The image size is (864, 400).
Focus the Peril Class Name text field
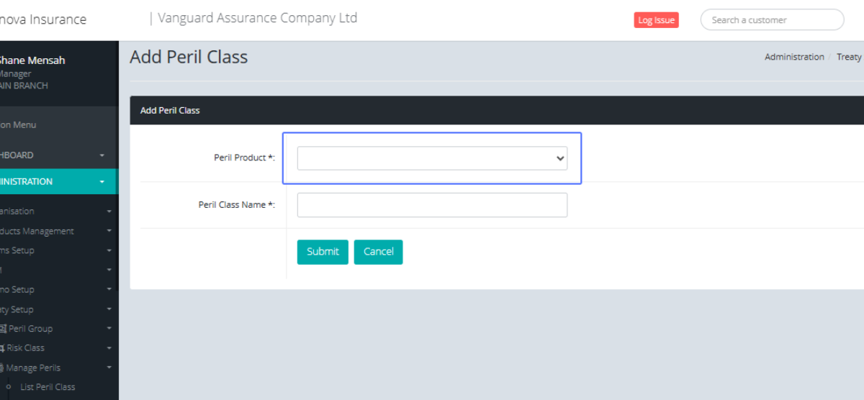(x=432, y=205)
